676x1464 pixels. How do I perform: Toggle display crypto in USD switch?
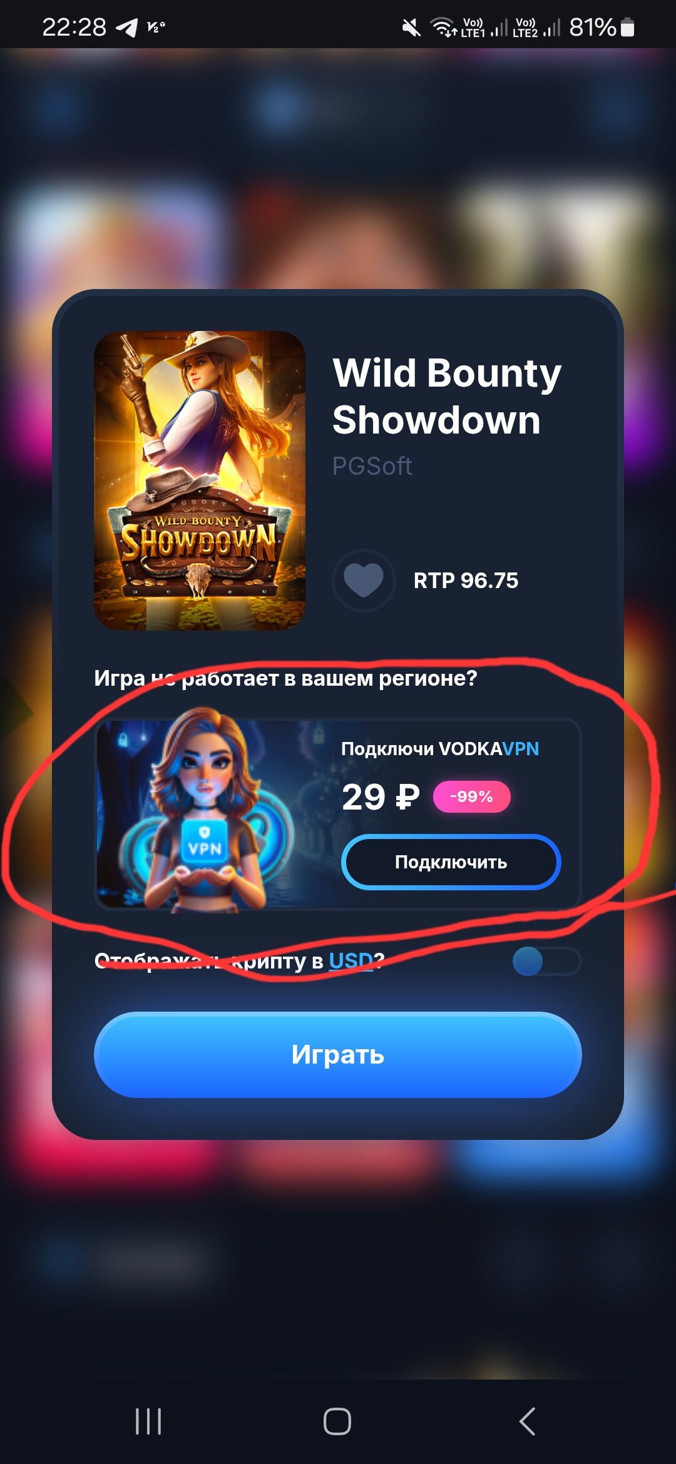[546, 961]
